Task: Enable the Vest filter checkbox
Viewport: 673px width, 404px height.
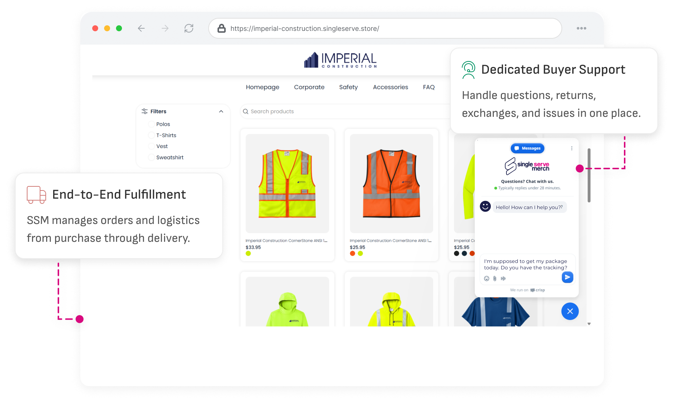Action: coord(151,146)
